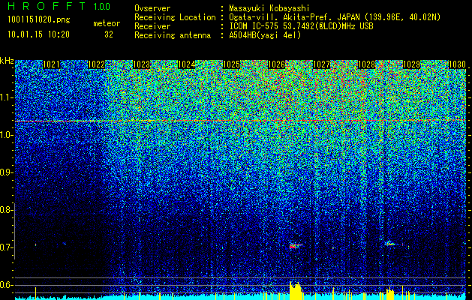Click the meteor echo before 1029
472x300 pixels.
pos(391,244)
